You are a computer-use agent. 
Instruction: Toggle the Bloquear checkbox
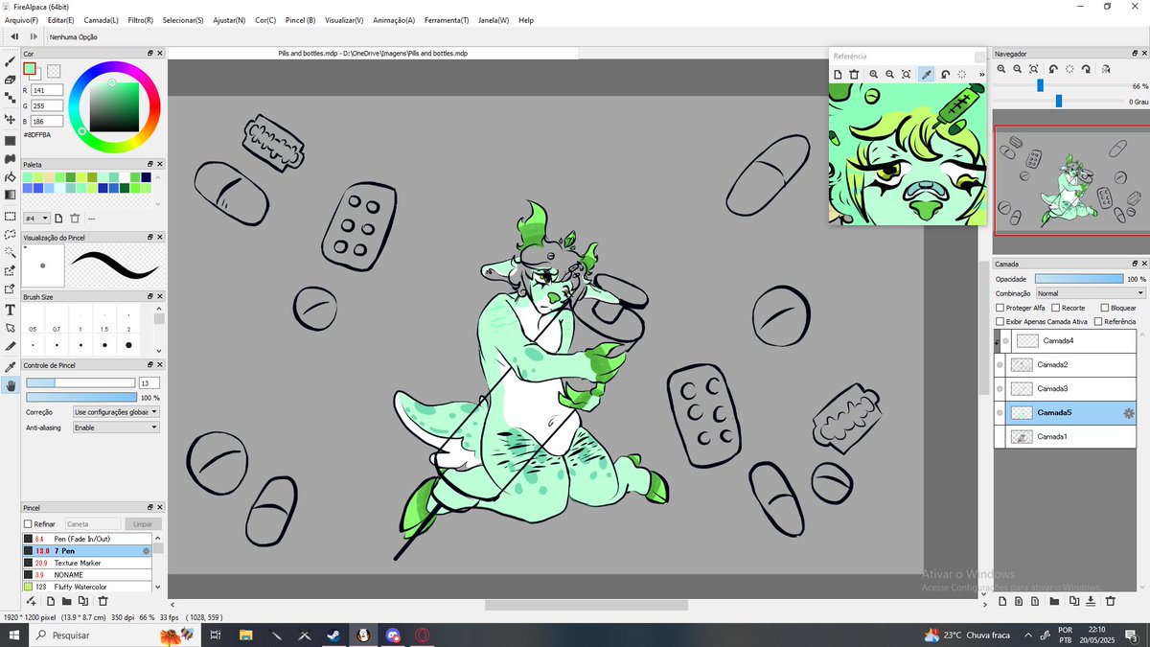[x=1104, y=308]
